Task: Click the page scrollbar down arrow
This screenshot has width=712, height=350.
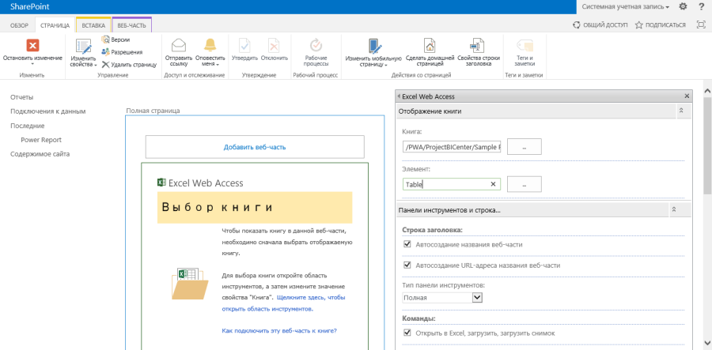Action: [x=707, y=342]
